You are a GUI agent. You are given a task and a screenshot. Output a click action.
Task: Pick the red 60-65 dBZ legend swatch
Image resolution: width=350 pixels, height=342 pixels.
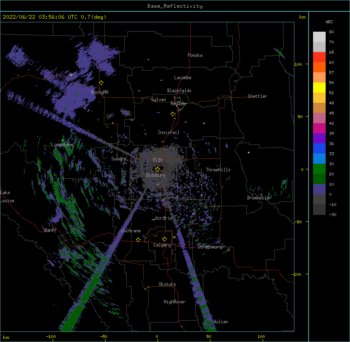point(319,57)
